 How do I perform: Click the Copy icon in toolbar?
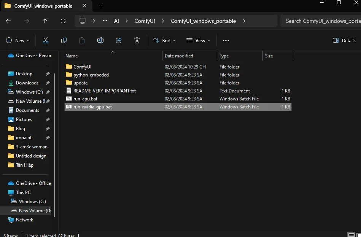[64, 41]
